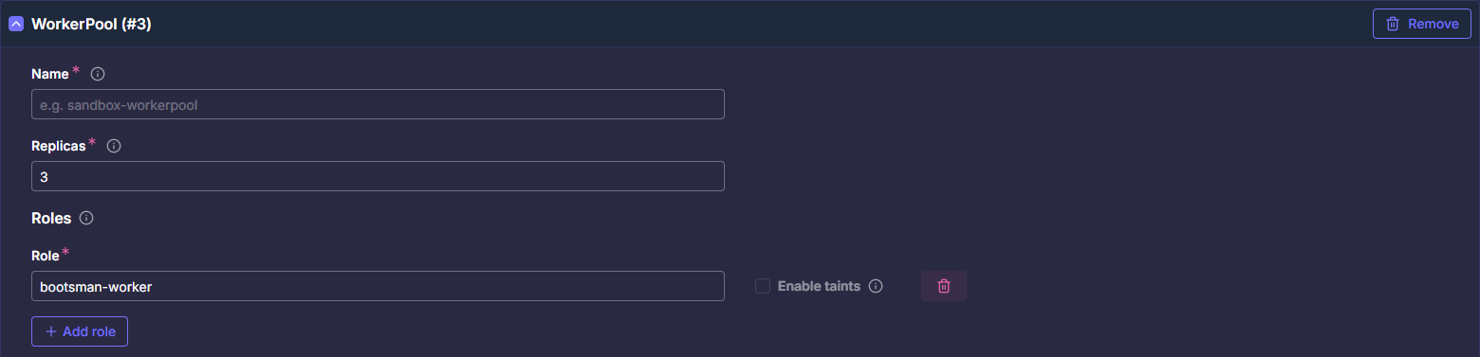Add a new role with Add role button
Image resolution: width=1480 pixels, height=357 pixels.
(80, 331)
